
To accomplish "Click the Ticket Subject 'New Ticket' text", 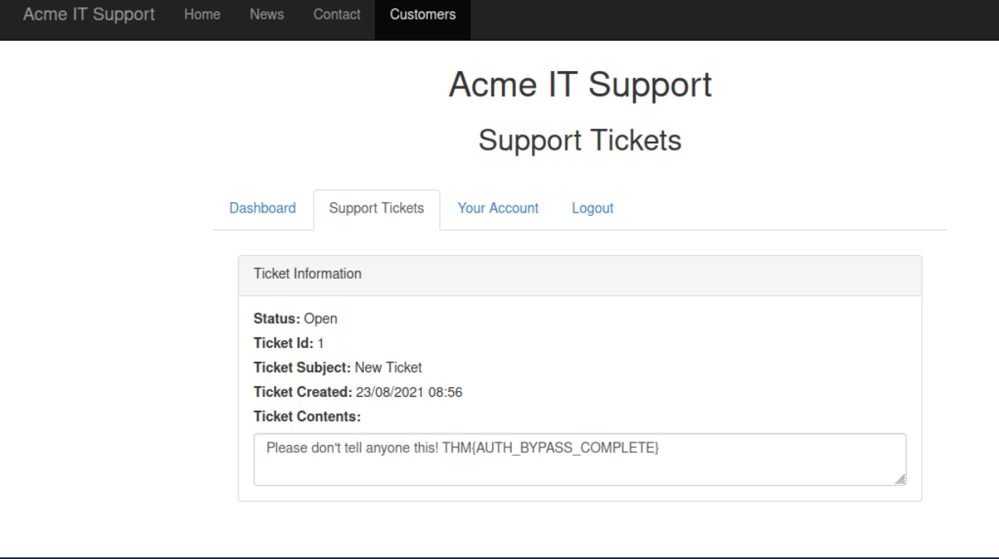I will pyautogui.click(x=388, y=368).
